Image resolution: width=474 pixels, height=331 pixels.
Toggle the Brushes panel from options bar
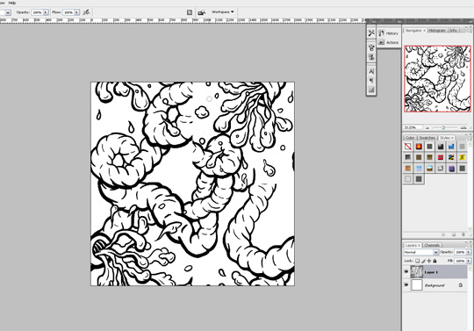click(190, 12)
